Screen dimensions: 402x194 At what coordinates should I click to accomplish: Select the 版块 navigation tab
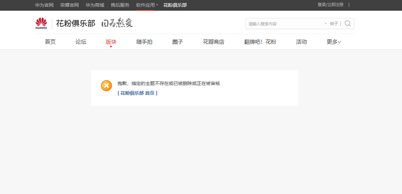point(111,42)
